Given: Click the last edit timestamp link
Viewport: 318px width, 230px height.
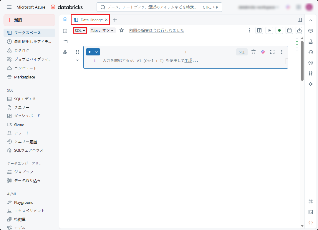Looking at the screenshot, I should [156, 30].
